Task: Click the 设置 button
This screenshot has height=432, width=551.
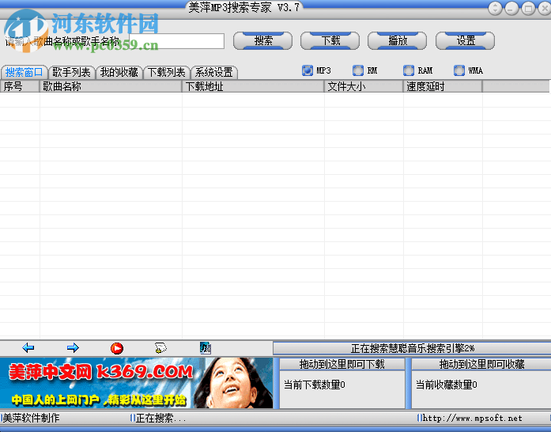Action: tap(466, 41)
